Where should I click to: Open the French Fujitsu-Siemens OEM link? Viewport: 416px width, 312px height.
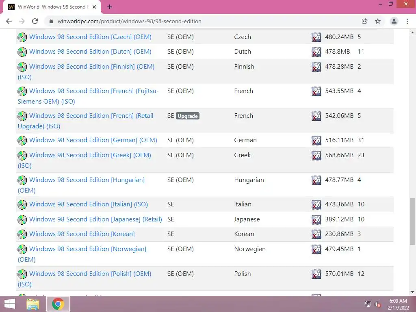pos(94,91)
